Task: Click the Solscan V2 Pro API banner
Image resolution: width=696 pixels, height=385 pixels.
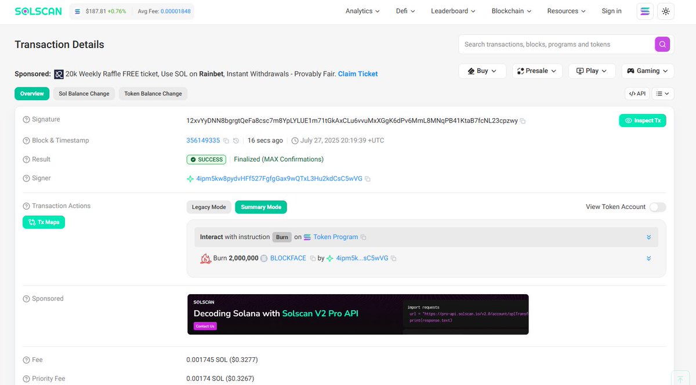Action: pyautogui.click(x=358, y=314)
